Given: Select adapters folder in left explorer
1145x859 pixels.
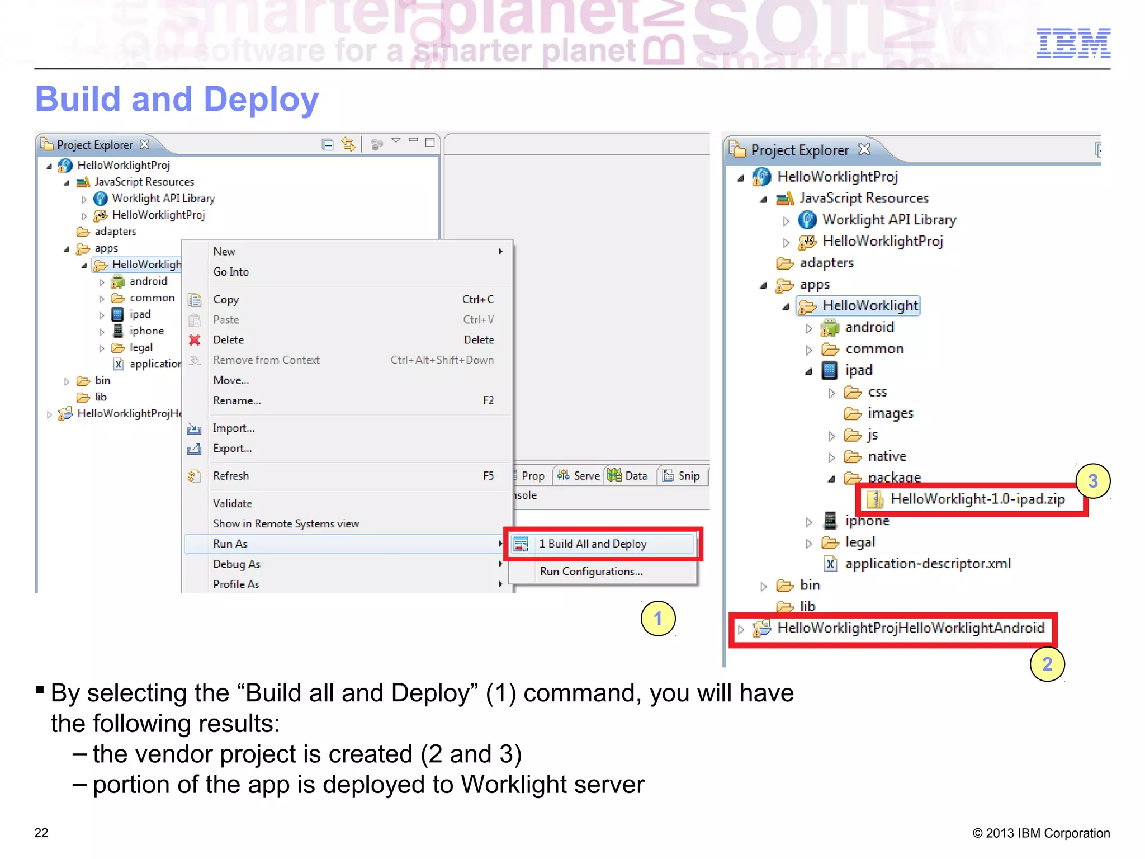Looking at the screenshot, I should tap(115, 232).
